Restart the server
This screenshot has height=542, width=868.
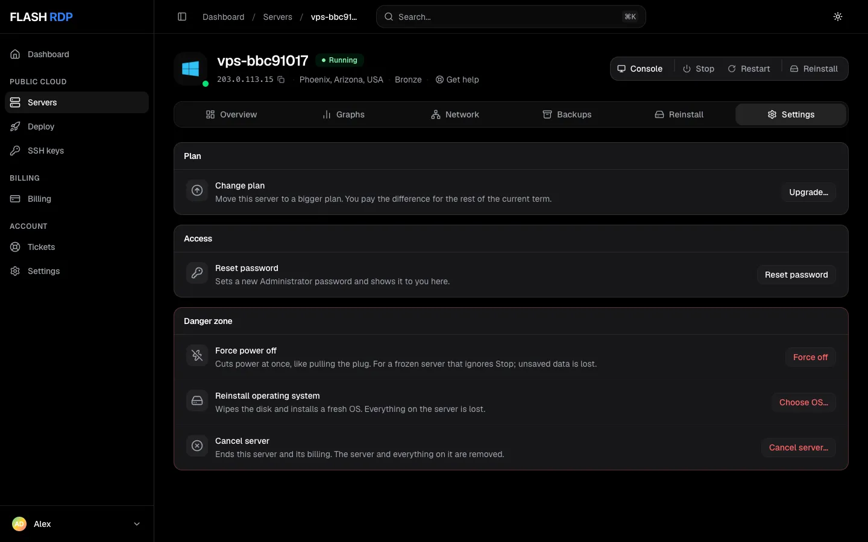click(749, 69)
